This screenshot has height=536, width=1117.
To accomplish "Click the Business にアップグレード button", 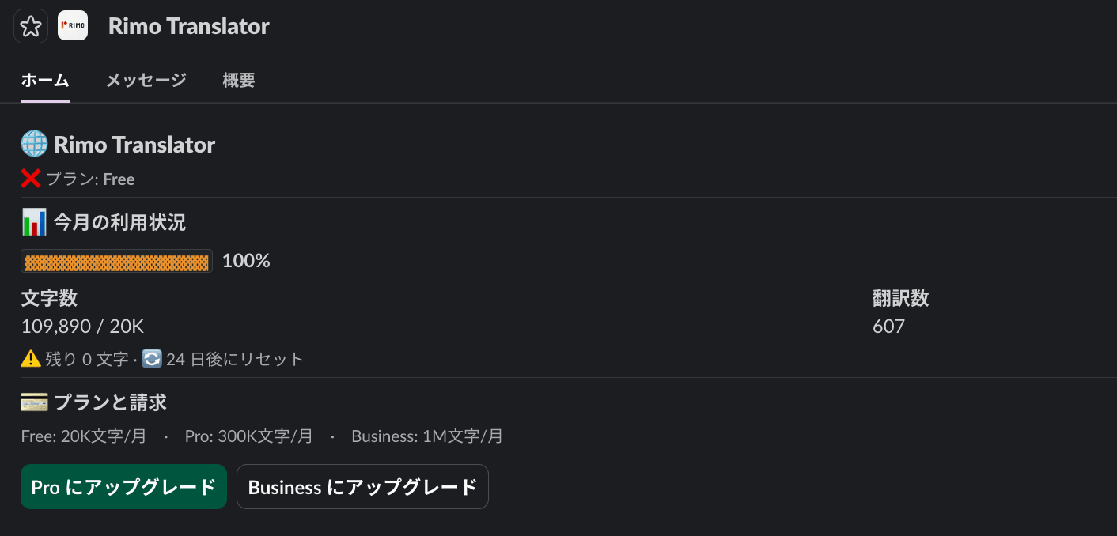I will tap(362, 486).
